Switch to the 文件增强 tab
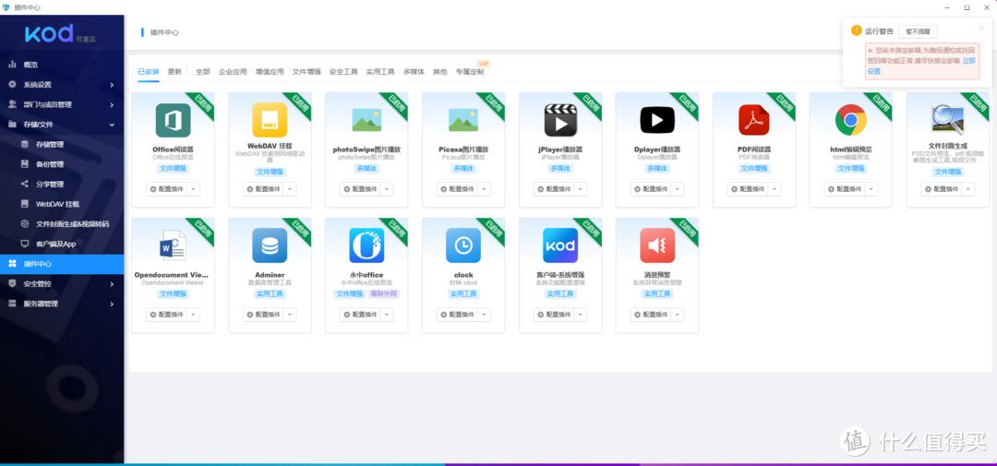 [x=306, y=72]
